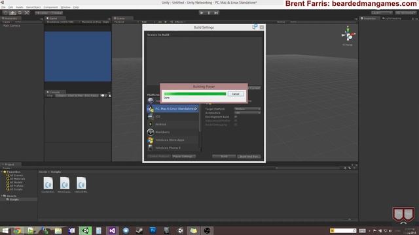
Task: Select the Android platform icon
Action: click(x=151, y=124)
